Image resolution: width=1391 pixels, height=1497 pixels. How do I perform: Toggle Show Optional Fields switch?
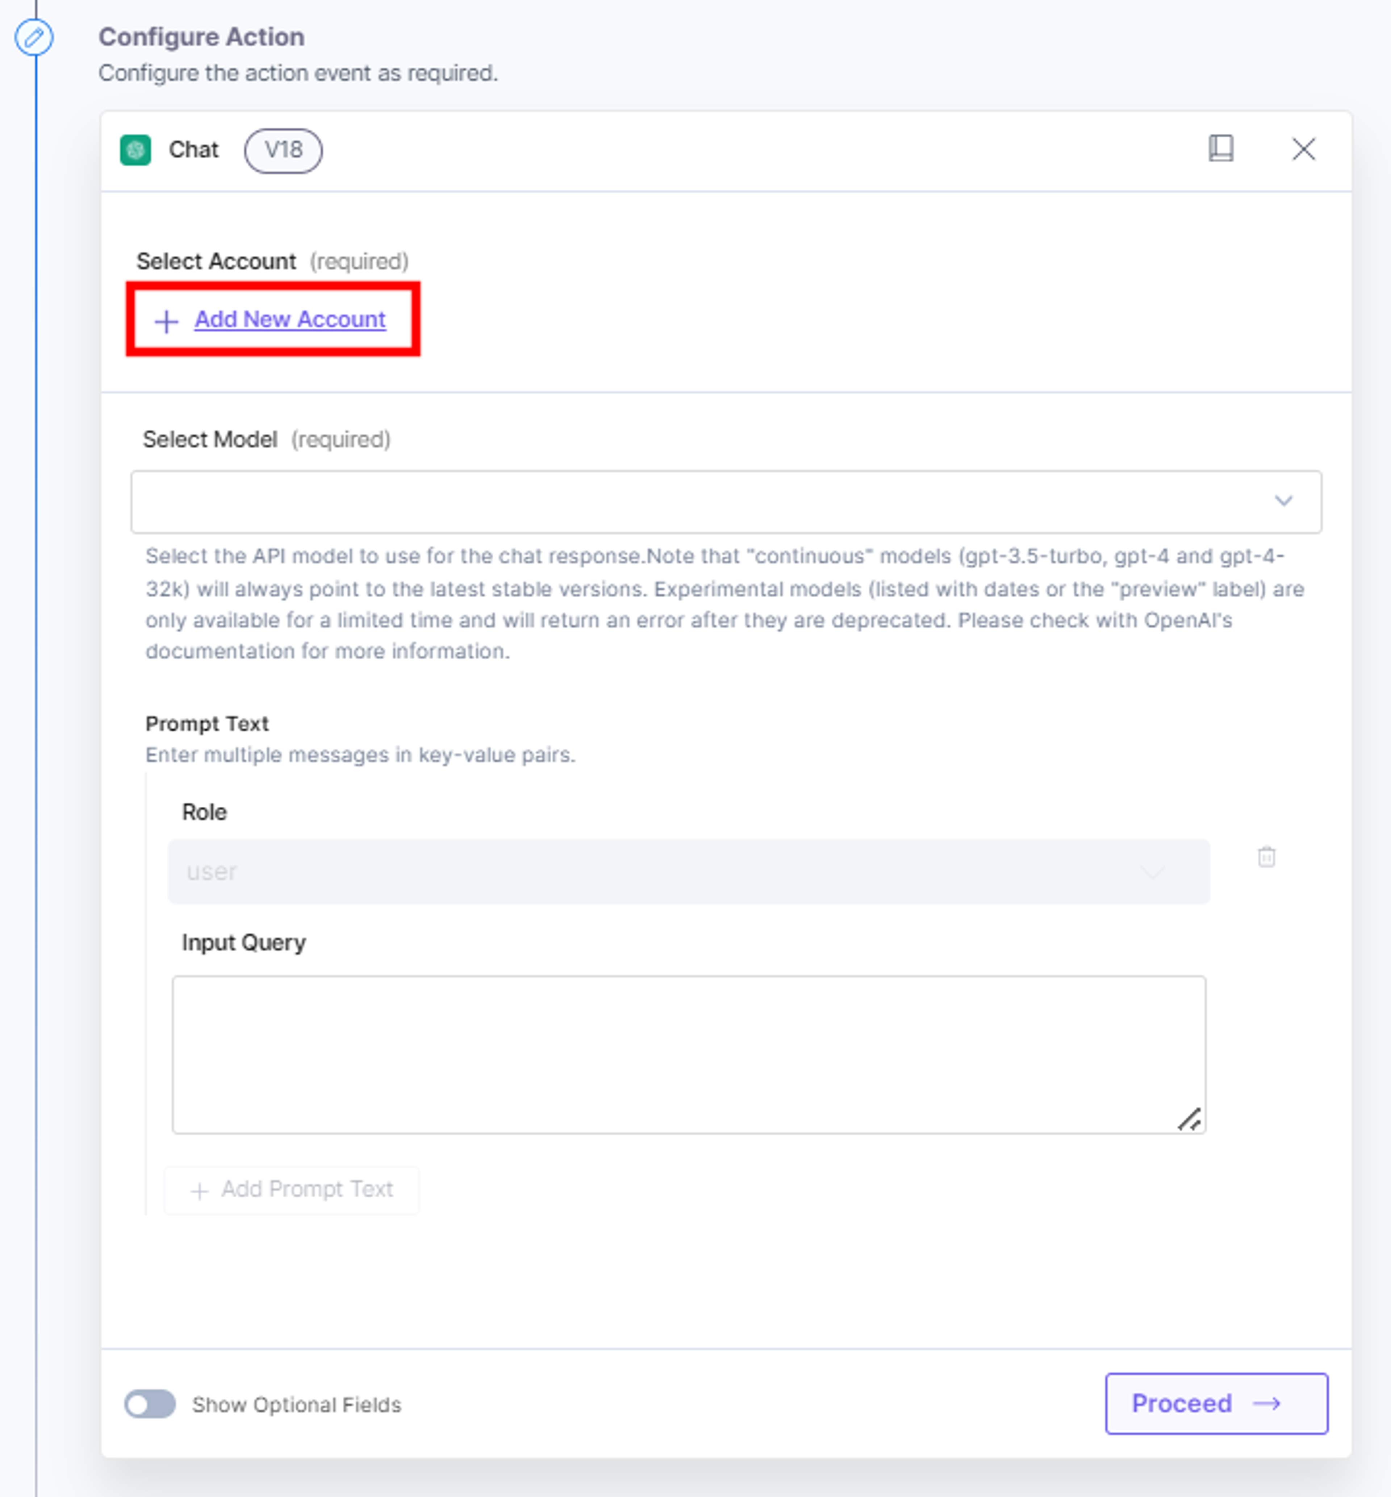pos(150,1404)
